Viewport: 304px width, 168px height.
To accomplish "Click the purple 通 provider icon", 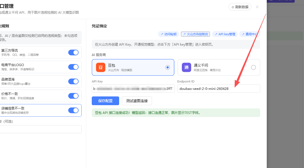I will click(x=186, y=67).
